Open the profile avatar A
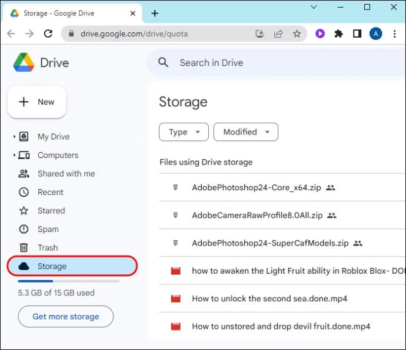The width and height of the screenshot is (406, 350). (x=376, y=33)
